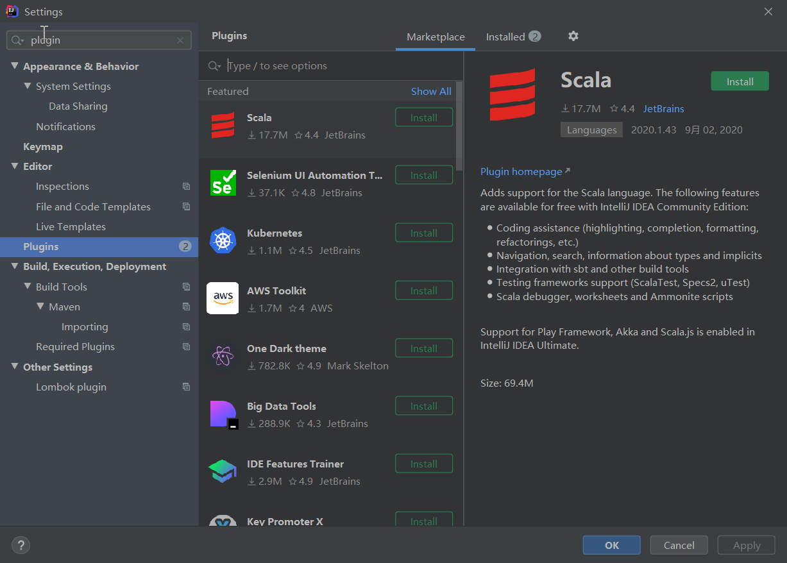This screenshot has height=563, width=787.
Task: Collapse Other Settings section
Action: pyautogui.click(x=15, y=367)
